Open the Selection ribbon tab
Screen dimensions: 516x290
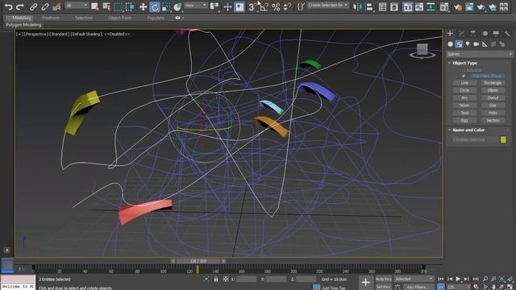[84, 18]
